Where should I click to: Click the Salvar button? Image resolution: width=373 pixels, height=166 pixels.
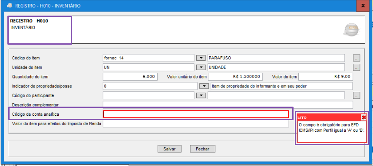point(169,149)
